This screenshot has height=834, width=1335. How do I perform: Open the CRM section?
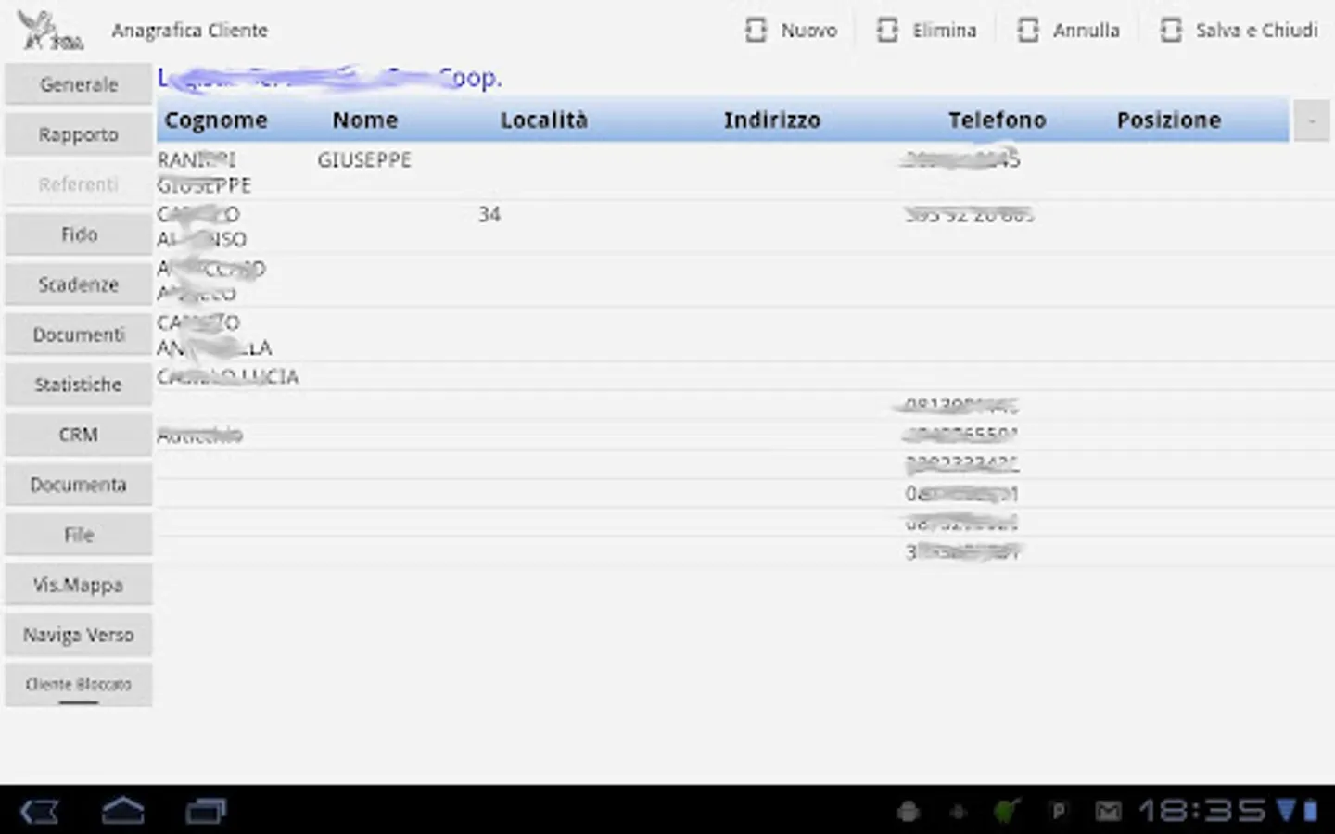click(x=79, y=435)
